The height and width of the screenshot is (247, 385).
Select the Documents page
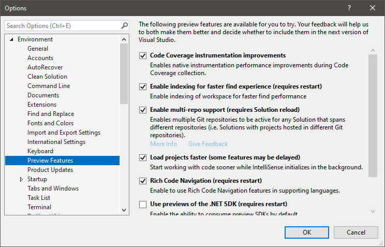pos(43,95)
